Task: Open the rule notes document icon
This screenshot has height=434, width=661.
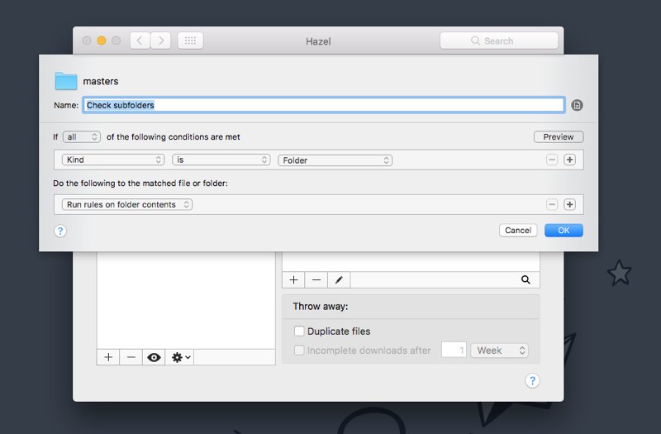Action: (577, 105)
